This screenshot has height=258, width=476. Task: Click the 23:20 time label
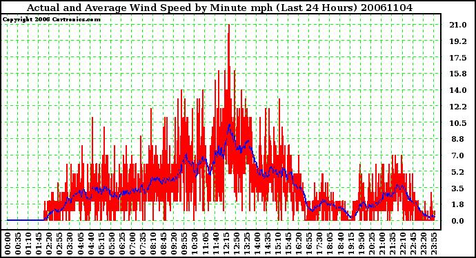[424, 244]
